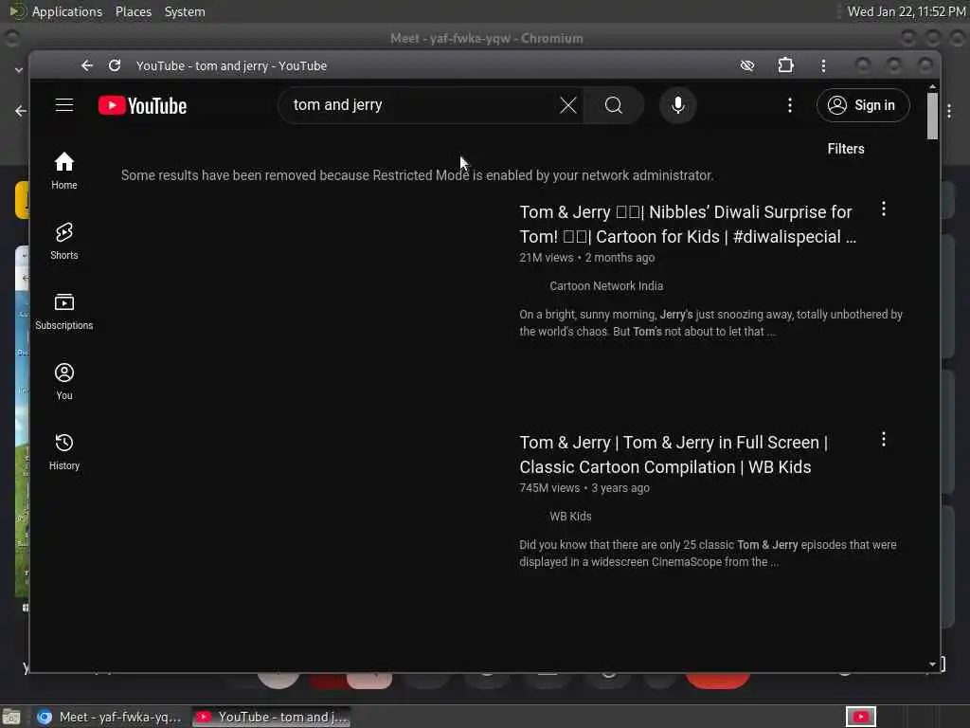Open the Meet Chromium window's three-dot menu

click(949, 112)
